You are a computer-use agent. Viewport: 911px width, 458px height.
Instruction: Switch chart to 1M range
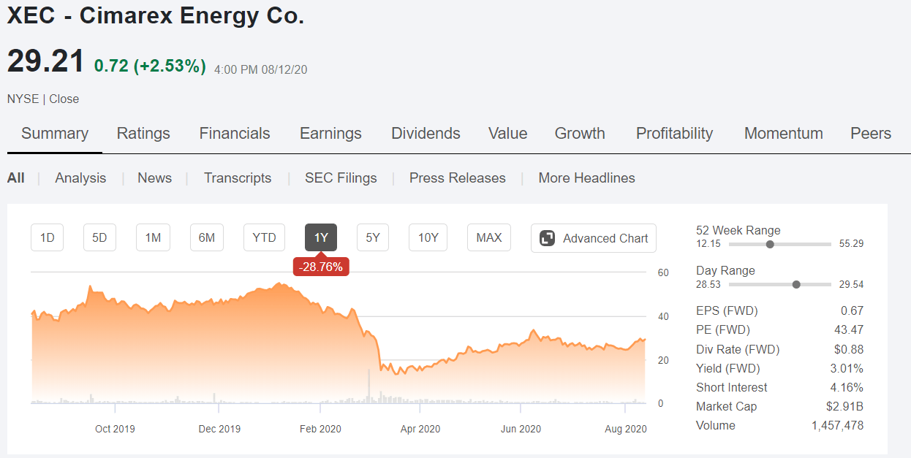pyautogui.click(x=153, y=237)
